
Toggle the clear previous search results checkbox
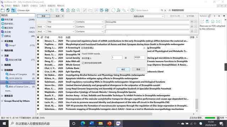point(83,63)
